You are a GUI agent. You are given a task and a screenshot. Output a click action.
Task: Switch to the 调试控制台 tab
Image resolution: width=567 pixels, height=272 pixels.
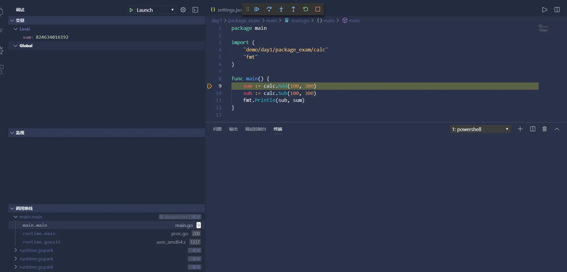click(x=255, y=129)
